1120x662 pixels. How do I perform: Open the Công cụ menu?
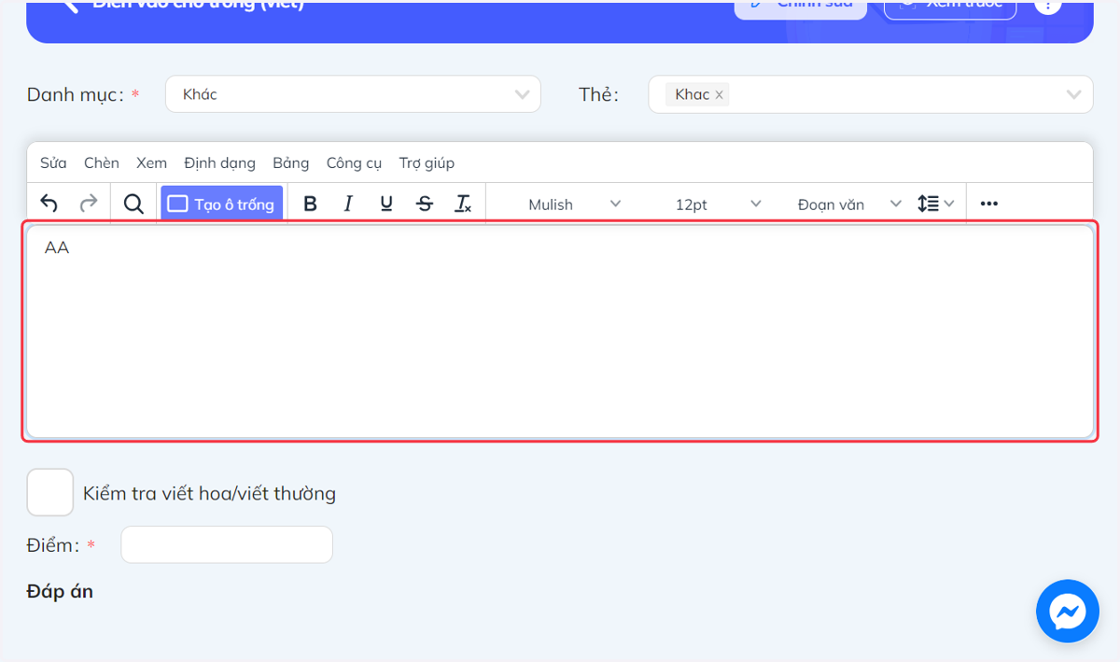click(354, 162)
